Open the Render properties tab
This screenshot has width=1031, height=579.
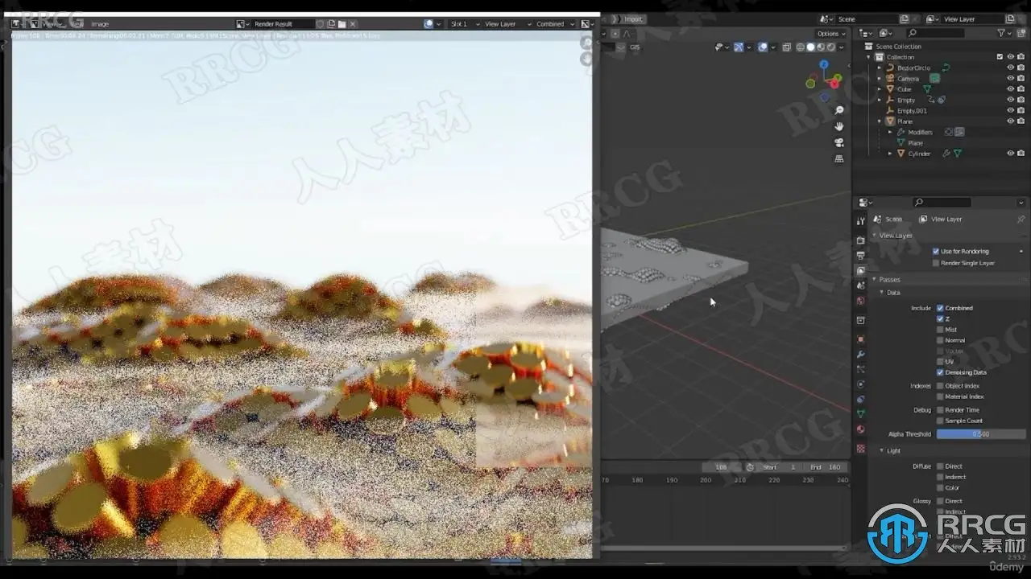click(860, 240)
